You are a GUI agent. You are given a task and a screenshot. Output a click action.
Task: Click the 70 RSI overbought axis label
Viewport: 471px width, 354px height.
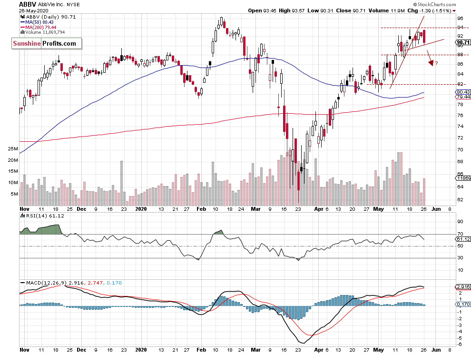click(460, 234)
